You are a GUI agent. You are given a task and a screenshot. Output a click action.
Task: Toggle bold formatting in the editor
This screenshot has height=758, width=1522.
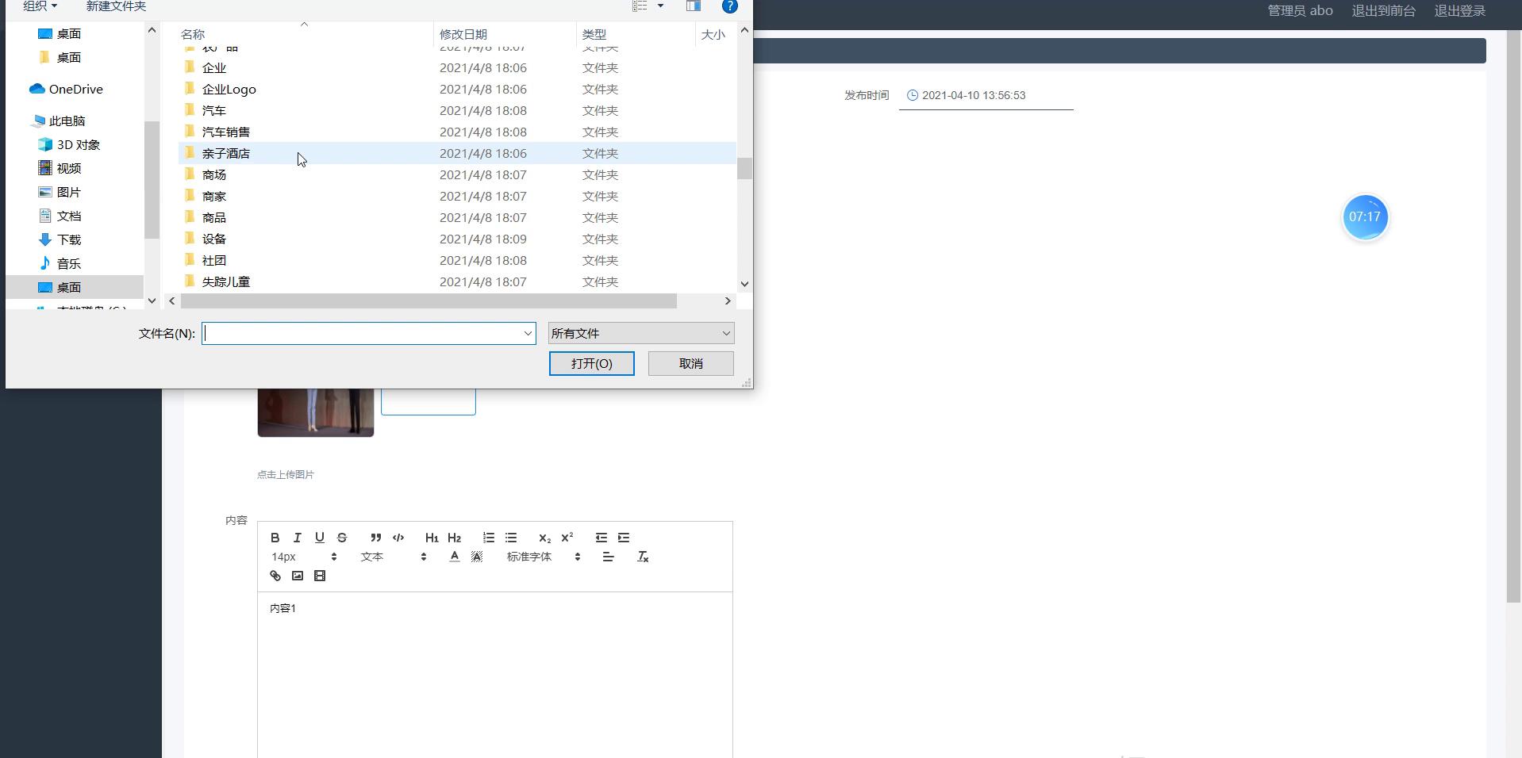pos(275,538)
